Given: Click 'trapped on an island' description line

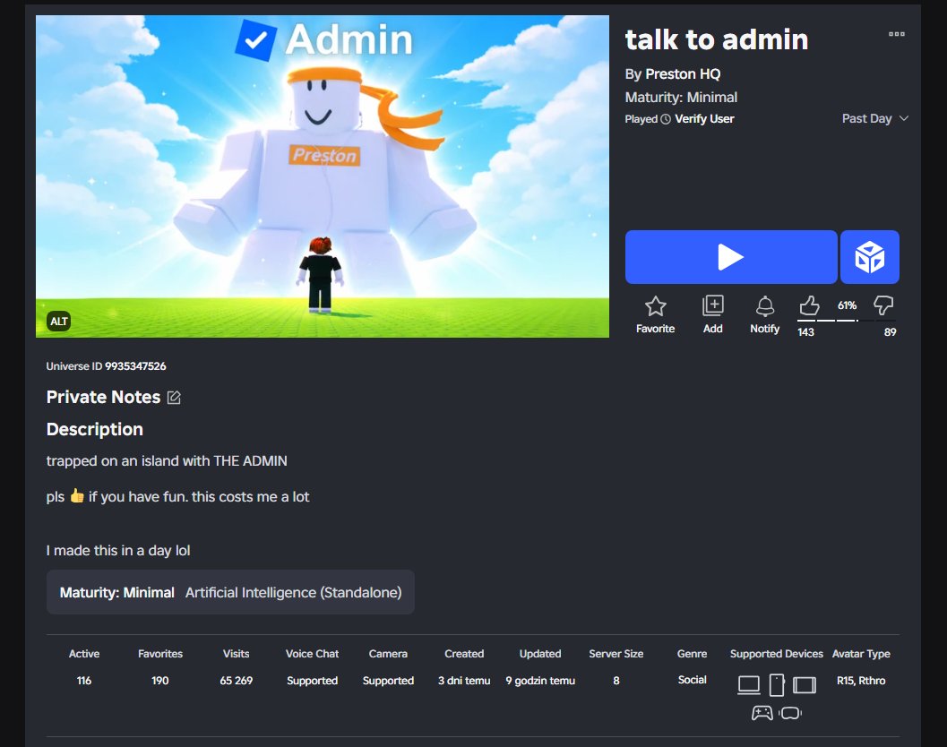Looking at the screenshot, I should pos(167,460).
